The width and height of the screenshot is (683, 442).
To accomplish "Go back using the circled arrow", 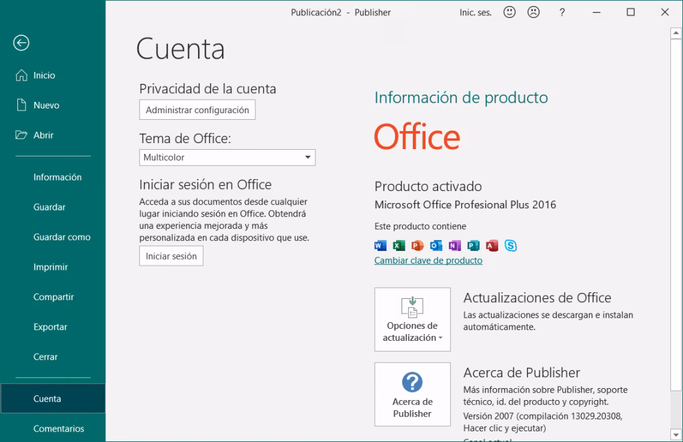I will coord(21,43).
